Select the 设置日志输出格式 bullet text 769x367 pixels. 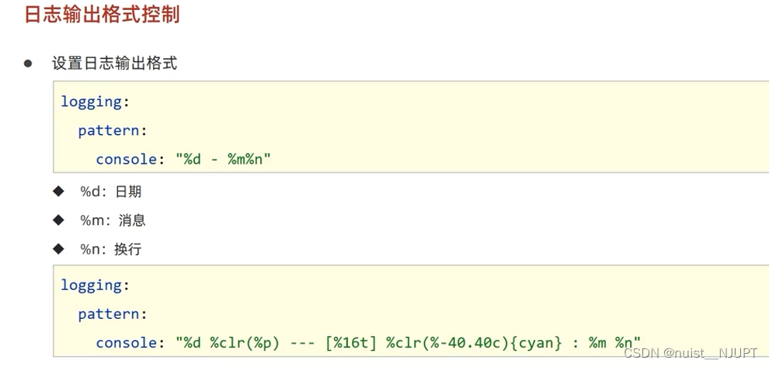(x=114, y=64)
